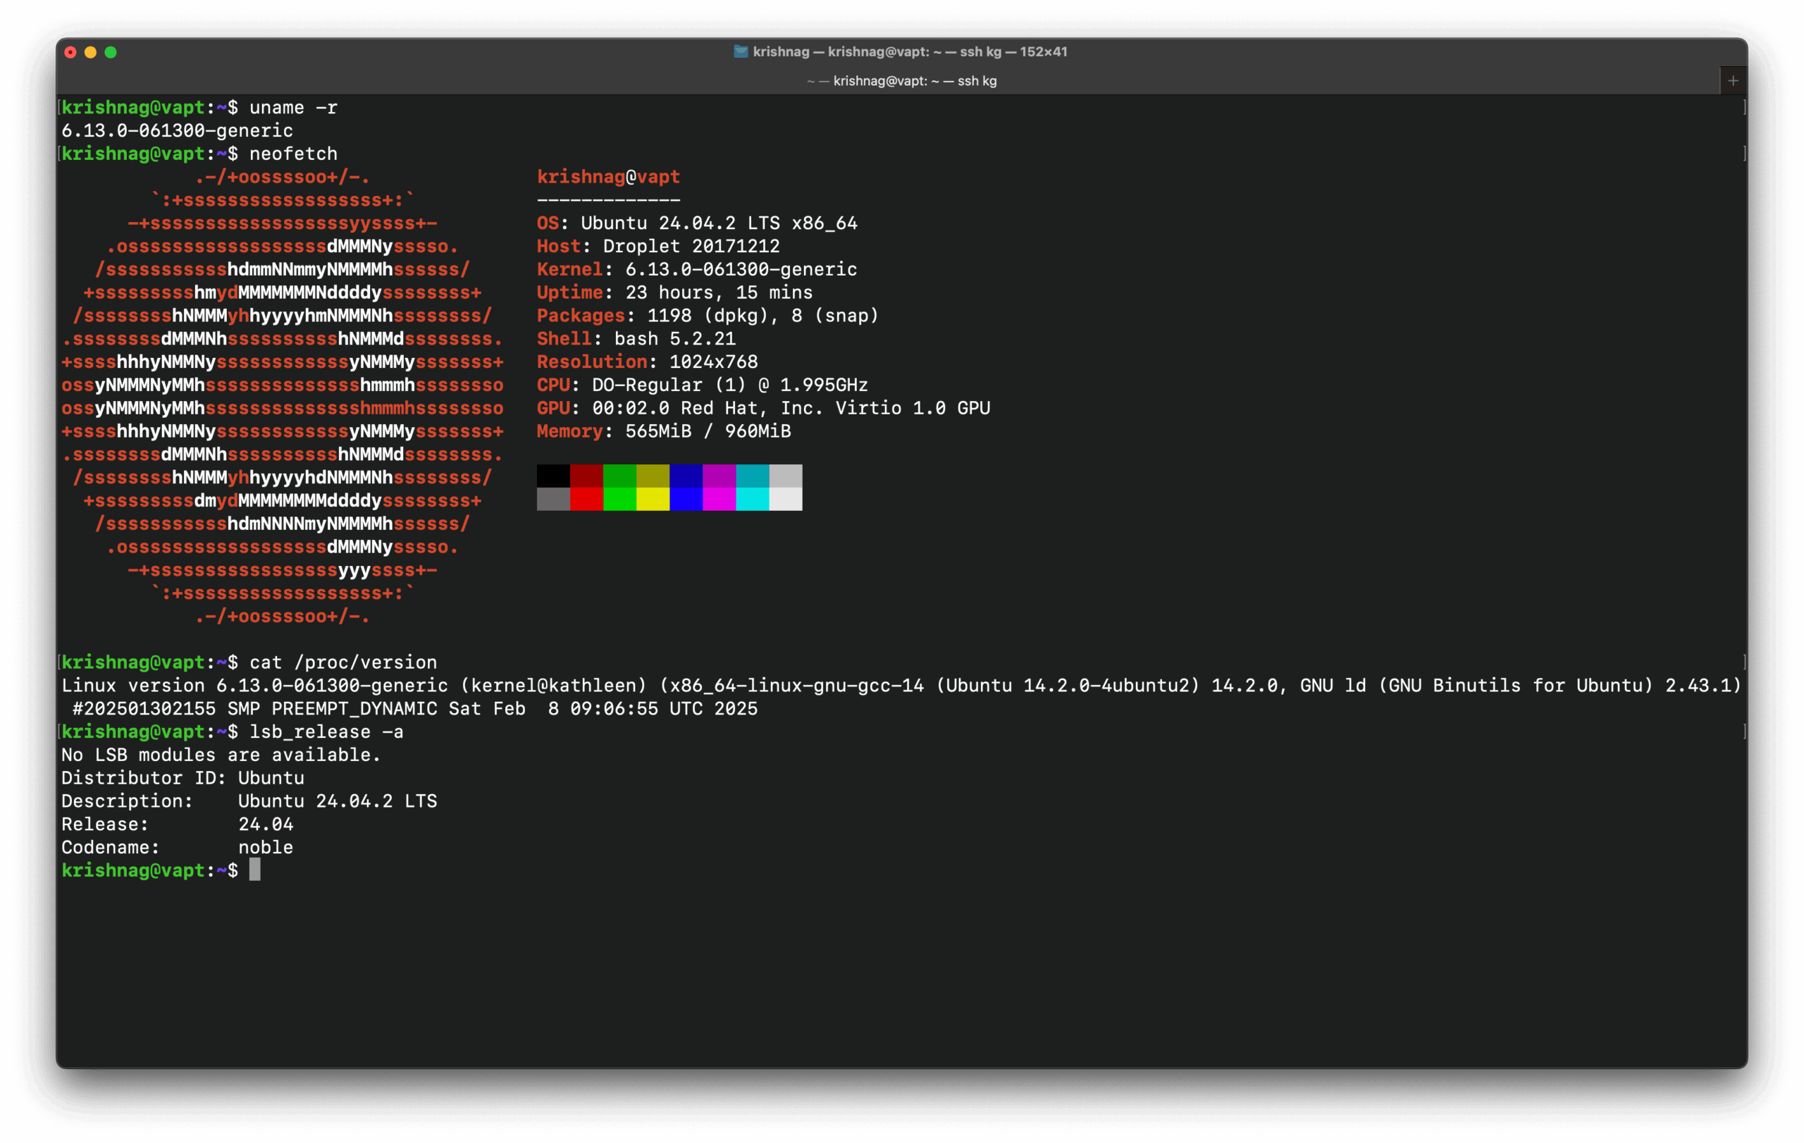
Task: Click the cursor block at the last prompt
Action: [x=256, y=871]
